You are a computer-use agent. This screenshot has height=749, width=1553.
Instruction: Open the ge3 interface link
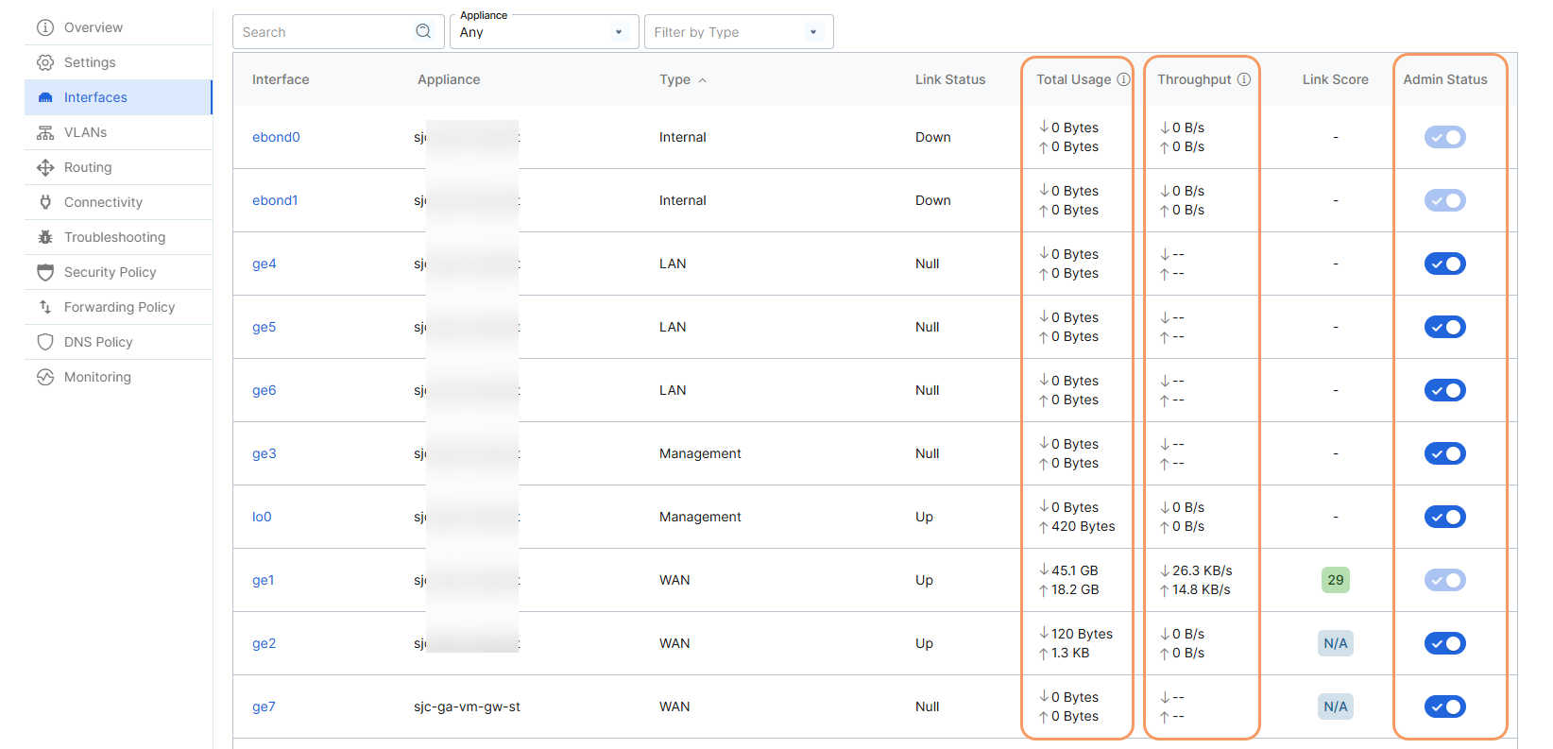click(264, 453)
